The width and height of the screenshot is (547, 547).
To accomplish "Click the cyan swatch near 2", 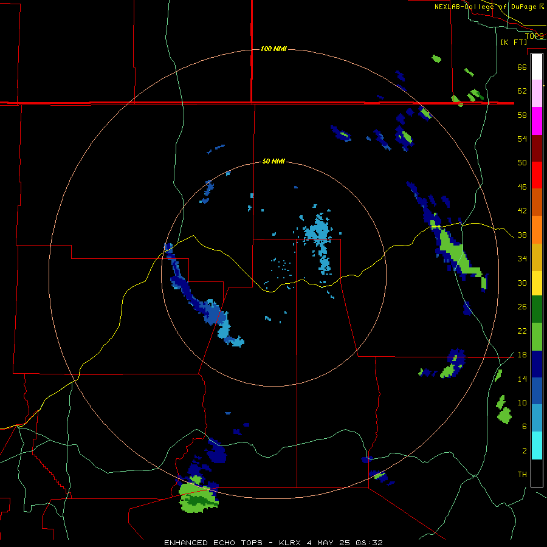I will [x=537, y=446].
